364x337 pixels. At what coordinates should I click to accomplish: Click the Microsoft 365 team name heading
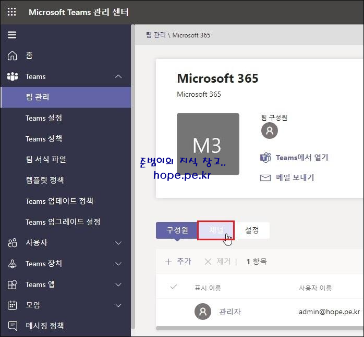coord(217,79)
